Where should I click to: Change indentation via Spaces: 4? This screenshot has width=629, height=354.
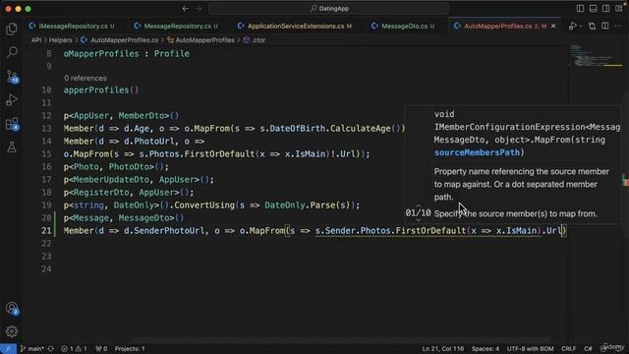pos(486,349)
